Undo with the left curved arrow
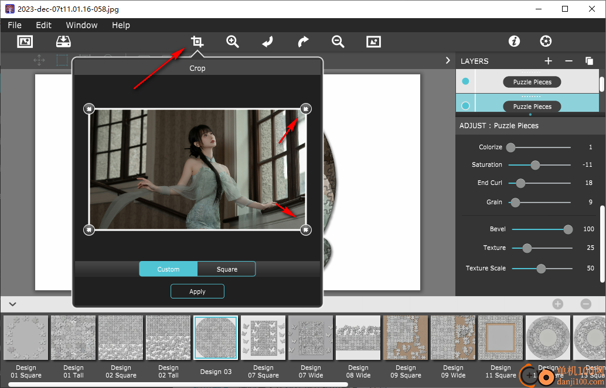 (267, 42)
